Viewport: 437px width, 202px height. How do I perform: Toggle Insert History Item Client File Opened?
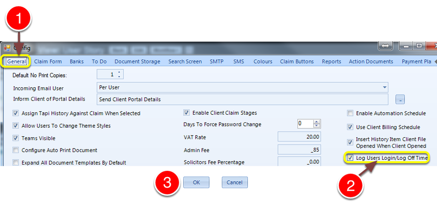350,142
